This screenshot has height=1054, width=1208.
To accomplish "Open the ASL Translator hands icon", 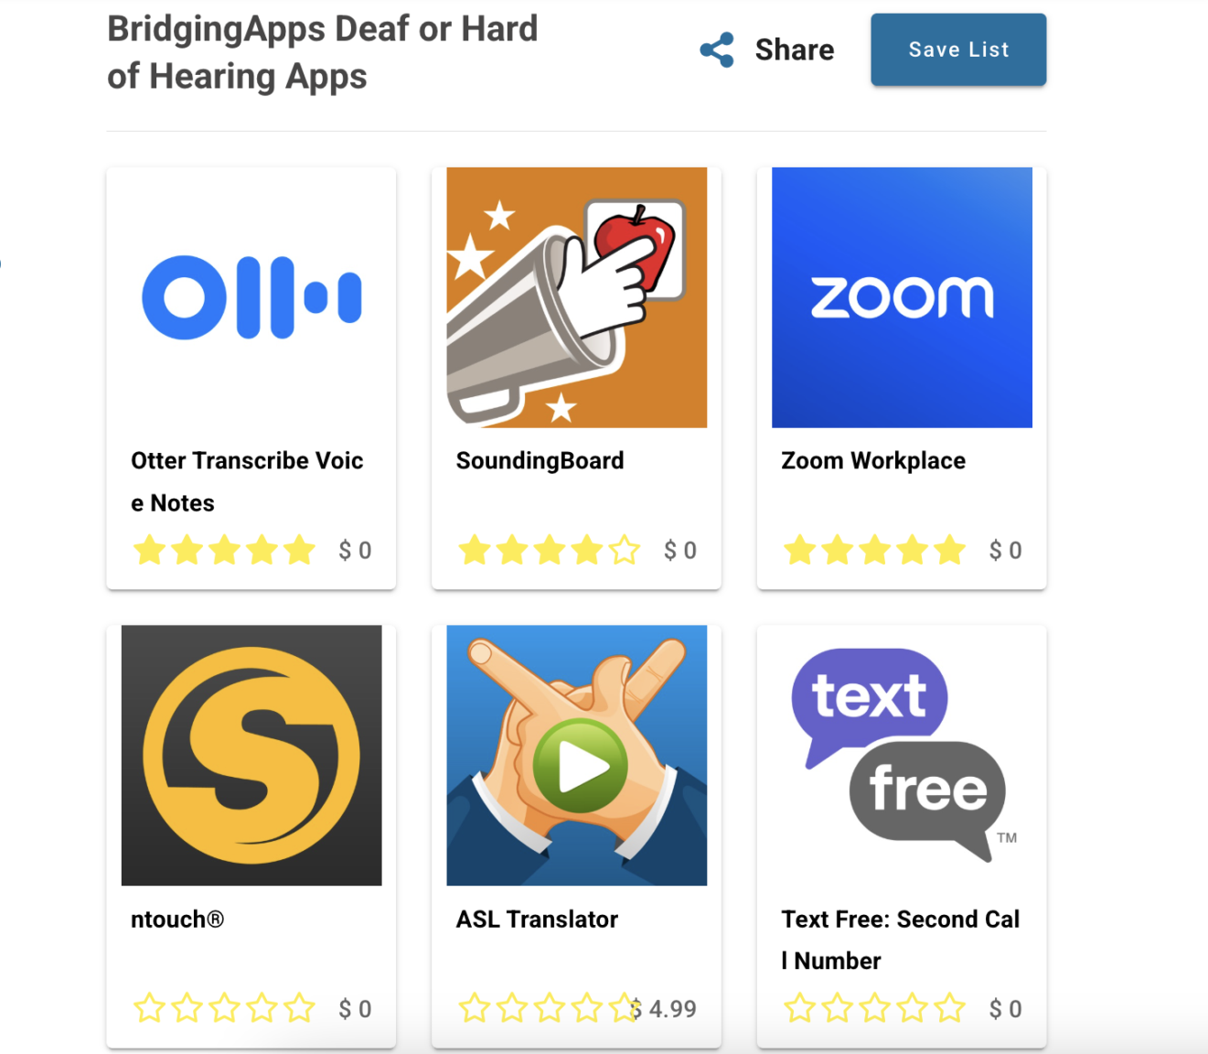I will pyautogui.click(x=577, y=756).
